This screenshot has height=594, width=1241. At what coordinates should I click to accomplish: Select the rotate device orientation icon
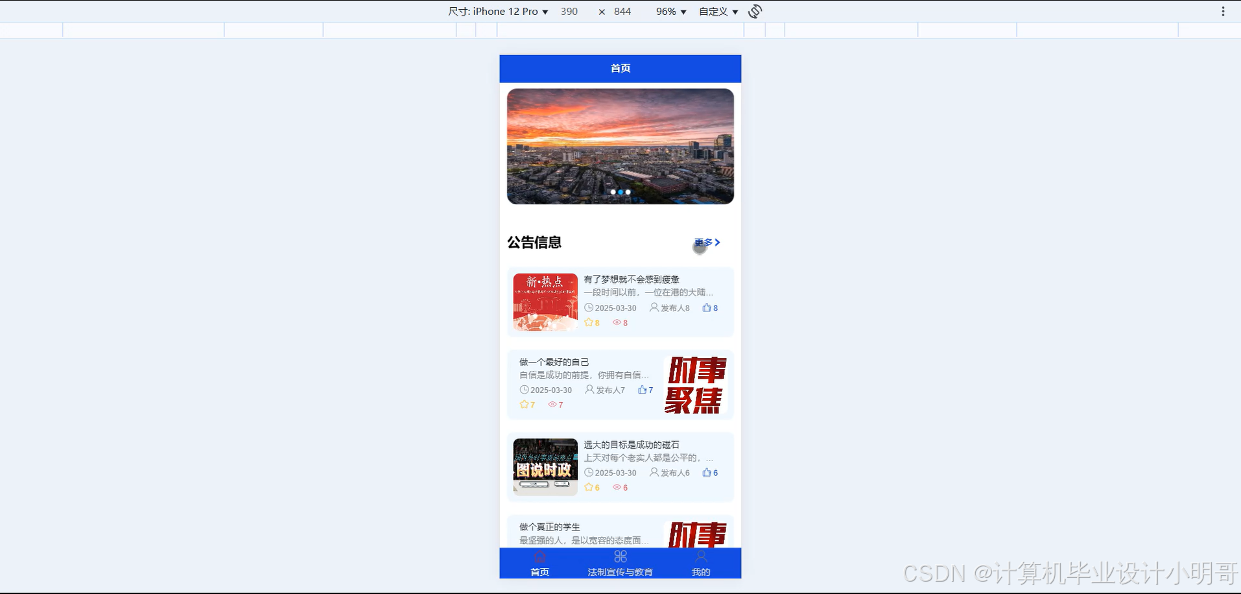[754, 11]
